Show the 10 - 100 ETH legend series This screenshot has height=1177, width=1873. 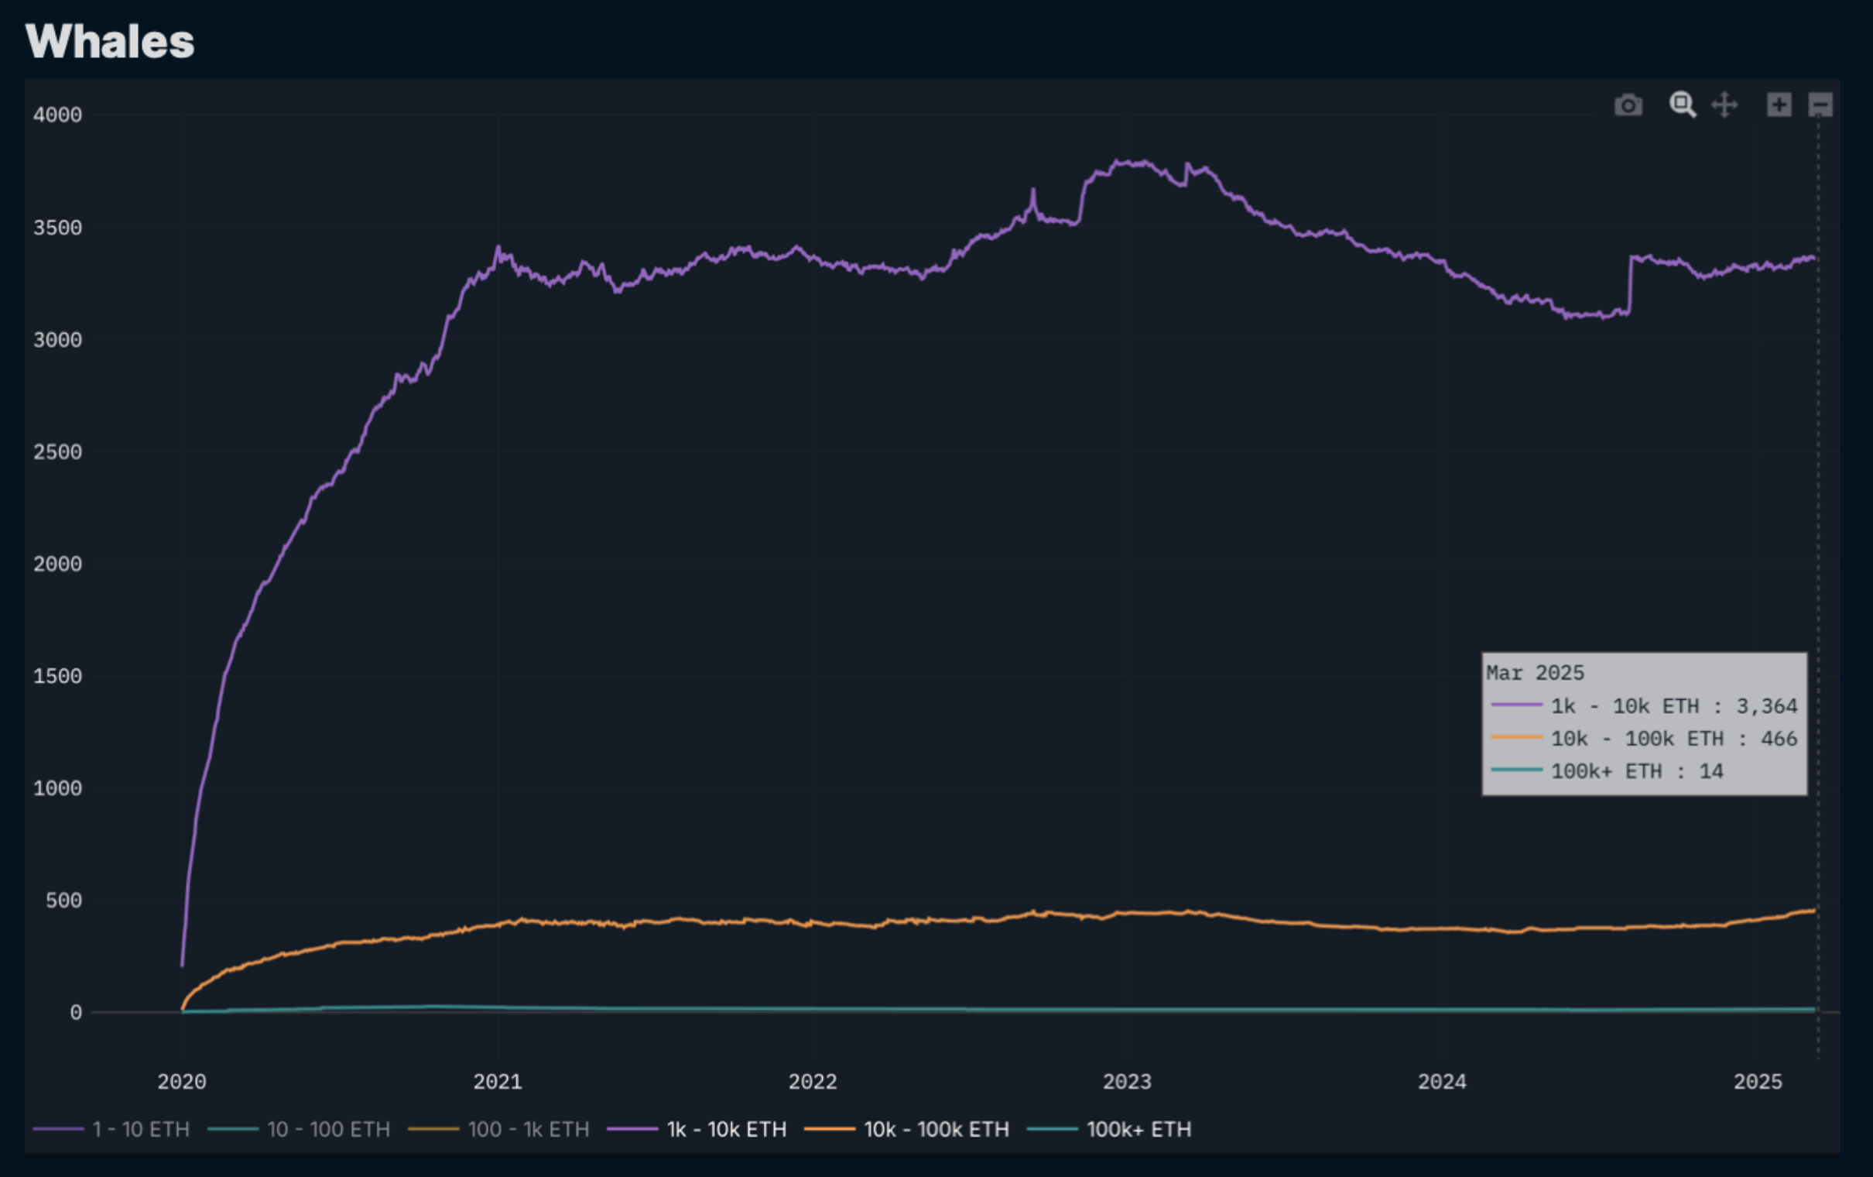327,1129
